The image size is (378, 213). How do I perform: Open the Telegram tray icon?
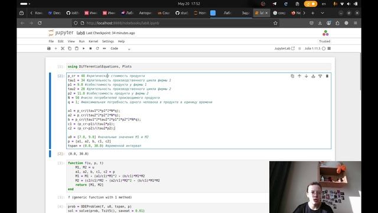click(x=274, y=4)
